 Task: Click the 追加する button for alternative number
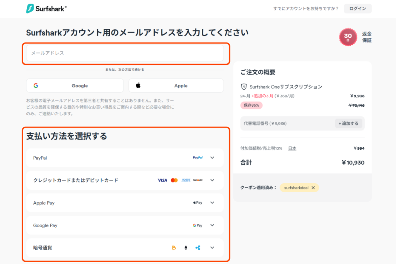click(x=348, y=124)
